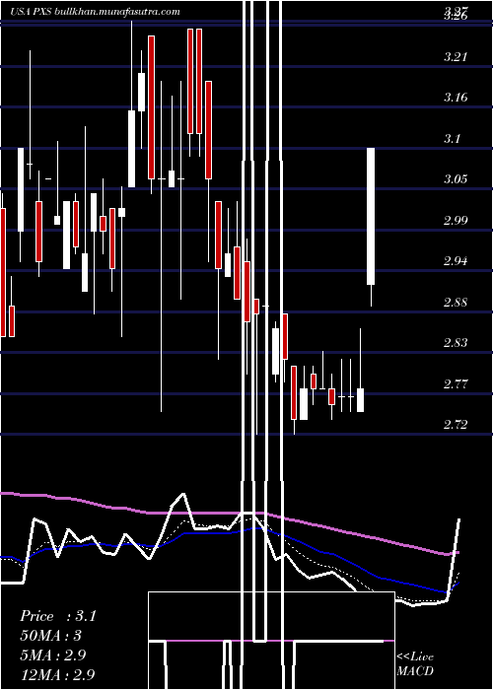493x690 pixels.
Task: Click the 2.99 price axis label
Action: tap(456, 221)
